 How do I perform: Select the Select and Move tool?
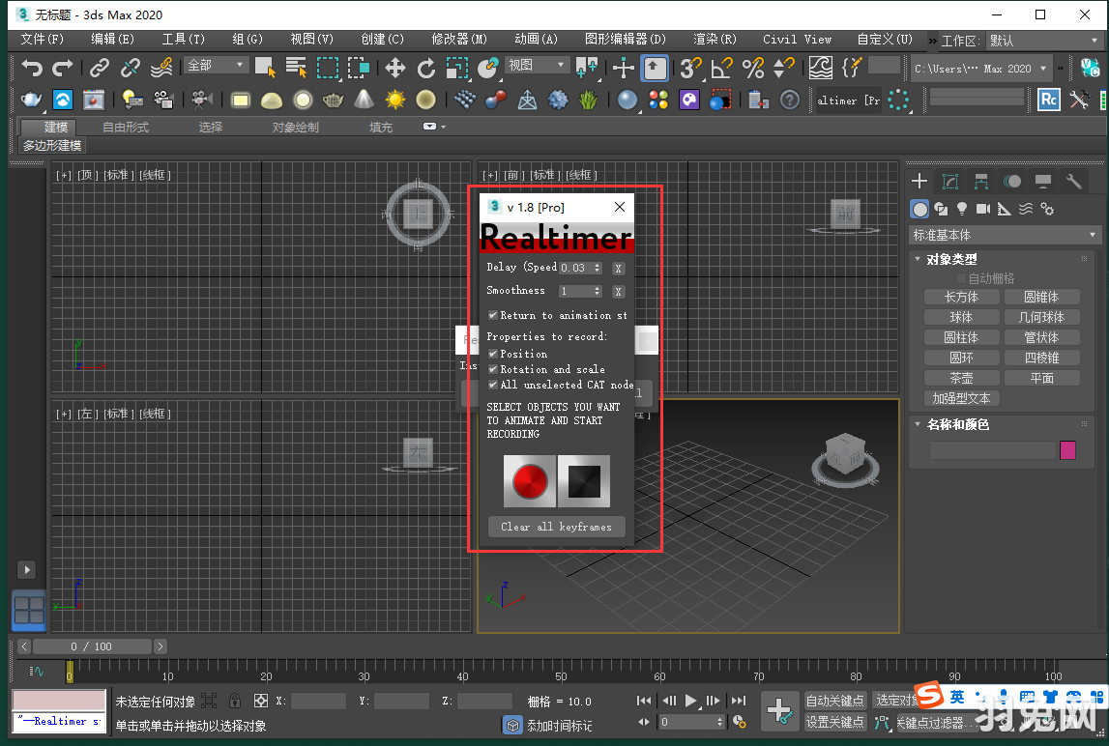click(x=396, y=68)
